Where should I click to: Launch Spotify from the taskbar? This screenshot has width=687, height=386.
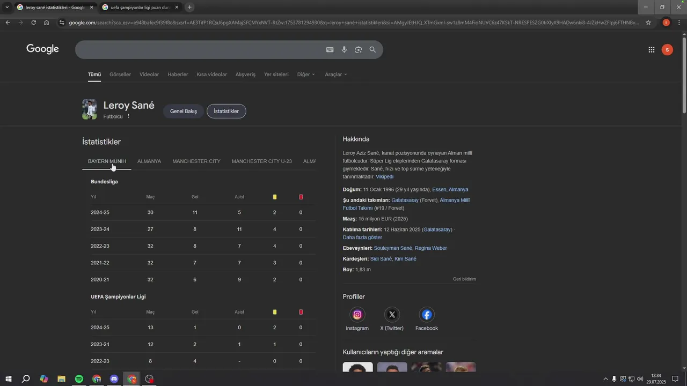pos(79,379)
